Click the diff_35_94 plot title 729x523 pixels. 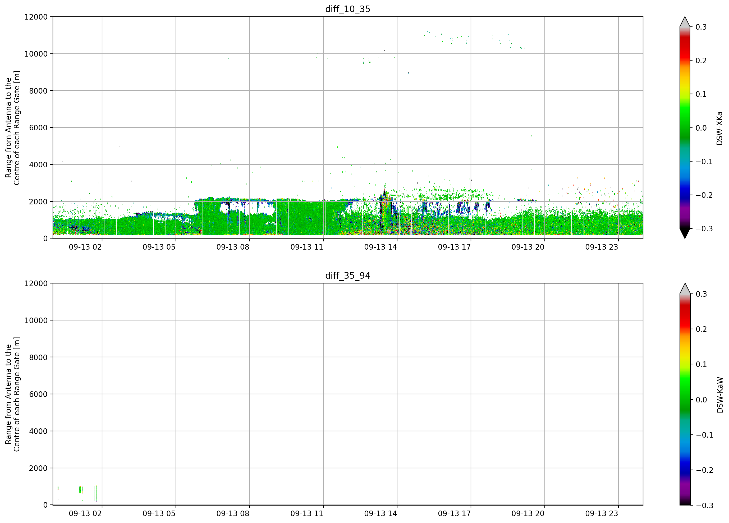click(347, 276)
